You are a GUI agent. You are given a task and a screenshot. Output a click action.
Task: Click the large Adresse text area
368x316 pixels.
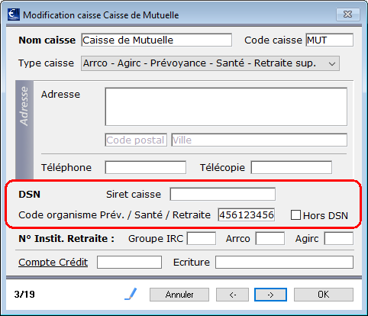(226, 107)
